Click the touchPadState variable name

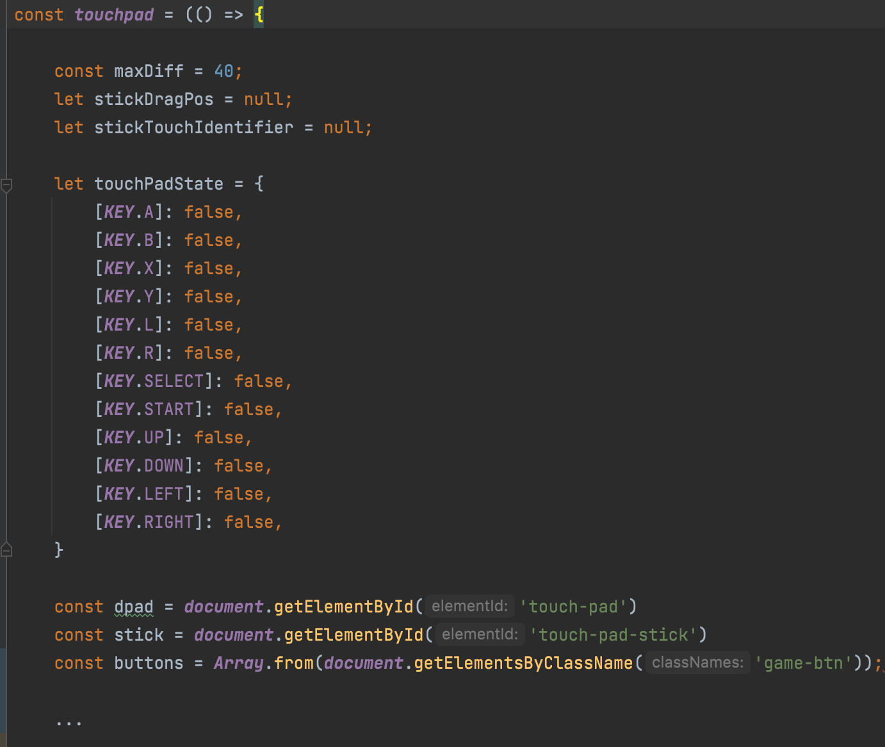(x=159, y=184)
